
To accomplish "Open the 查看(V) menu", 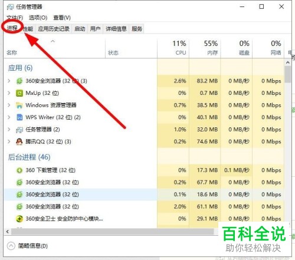I will tap(62, 18).
